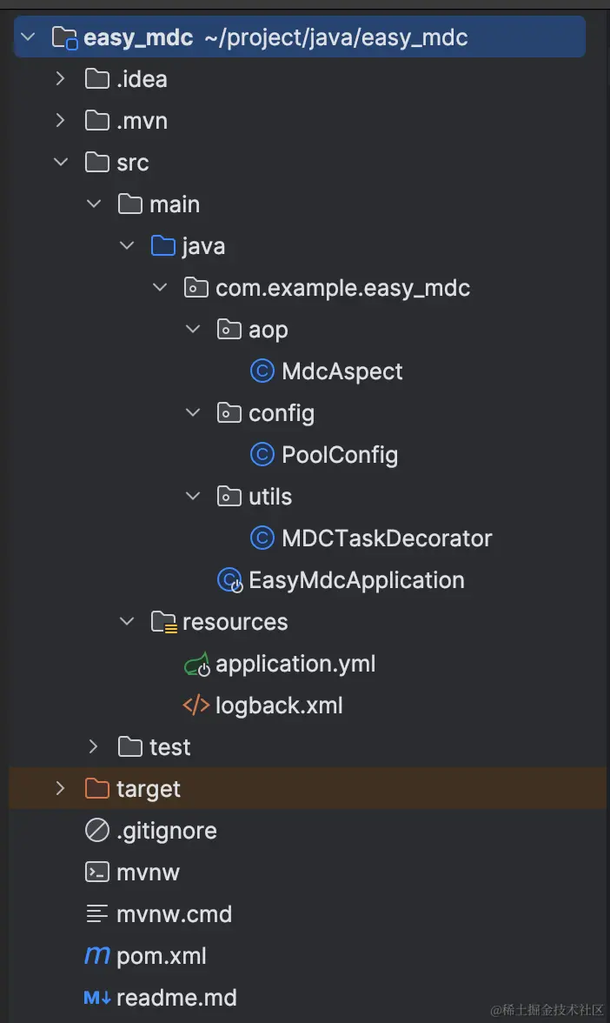Click the .mvn folder icon
The height and width of the screenshot is (1023, 610).
(97, 121)
